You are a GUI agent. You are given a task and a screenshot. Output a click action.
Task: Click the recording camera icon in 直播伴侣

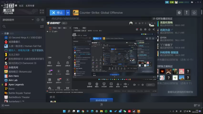[134, 85]
